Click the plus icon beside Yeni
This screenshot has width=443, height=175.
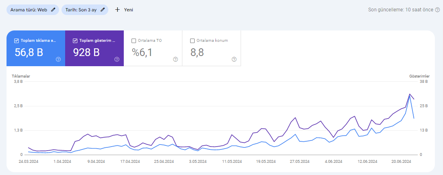(x=117, y=10)
